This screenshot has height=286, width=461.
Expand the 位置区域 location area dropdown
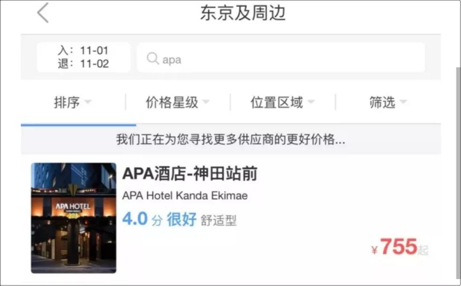point(282,102)
